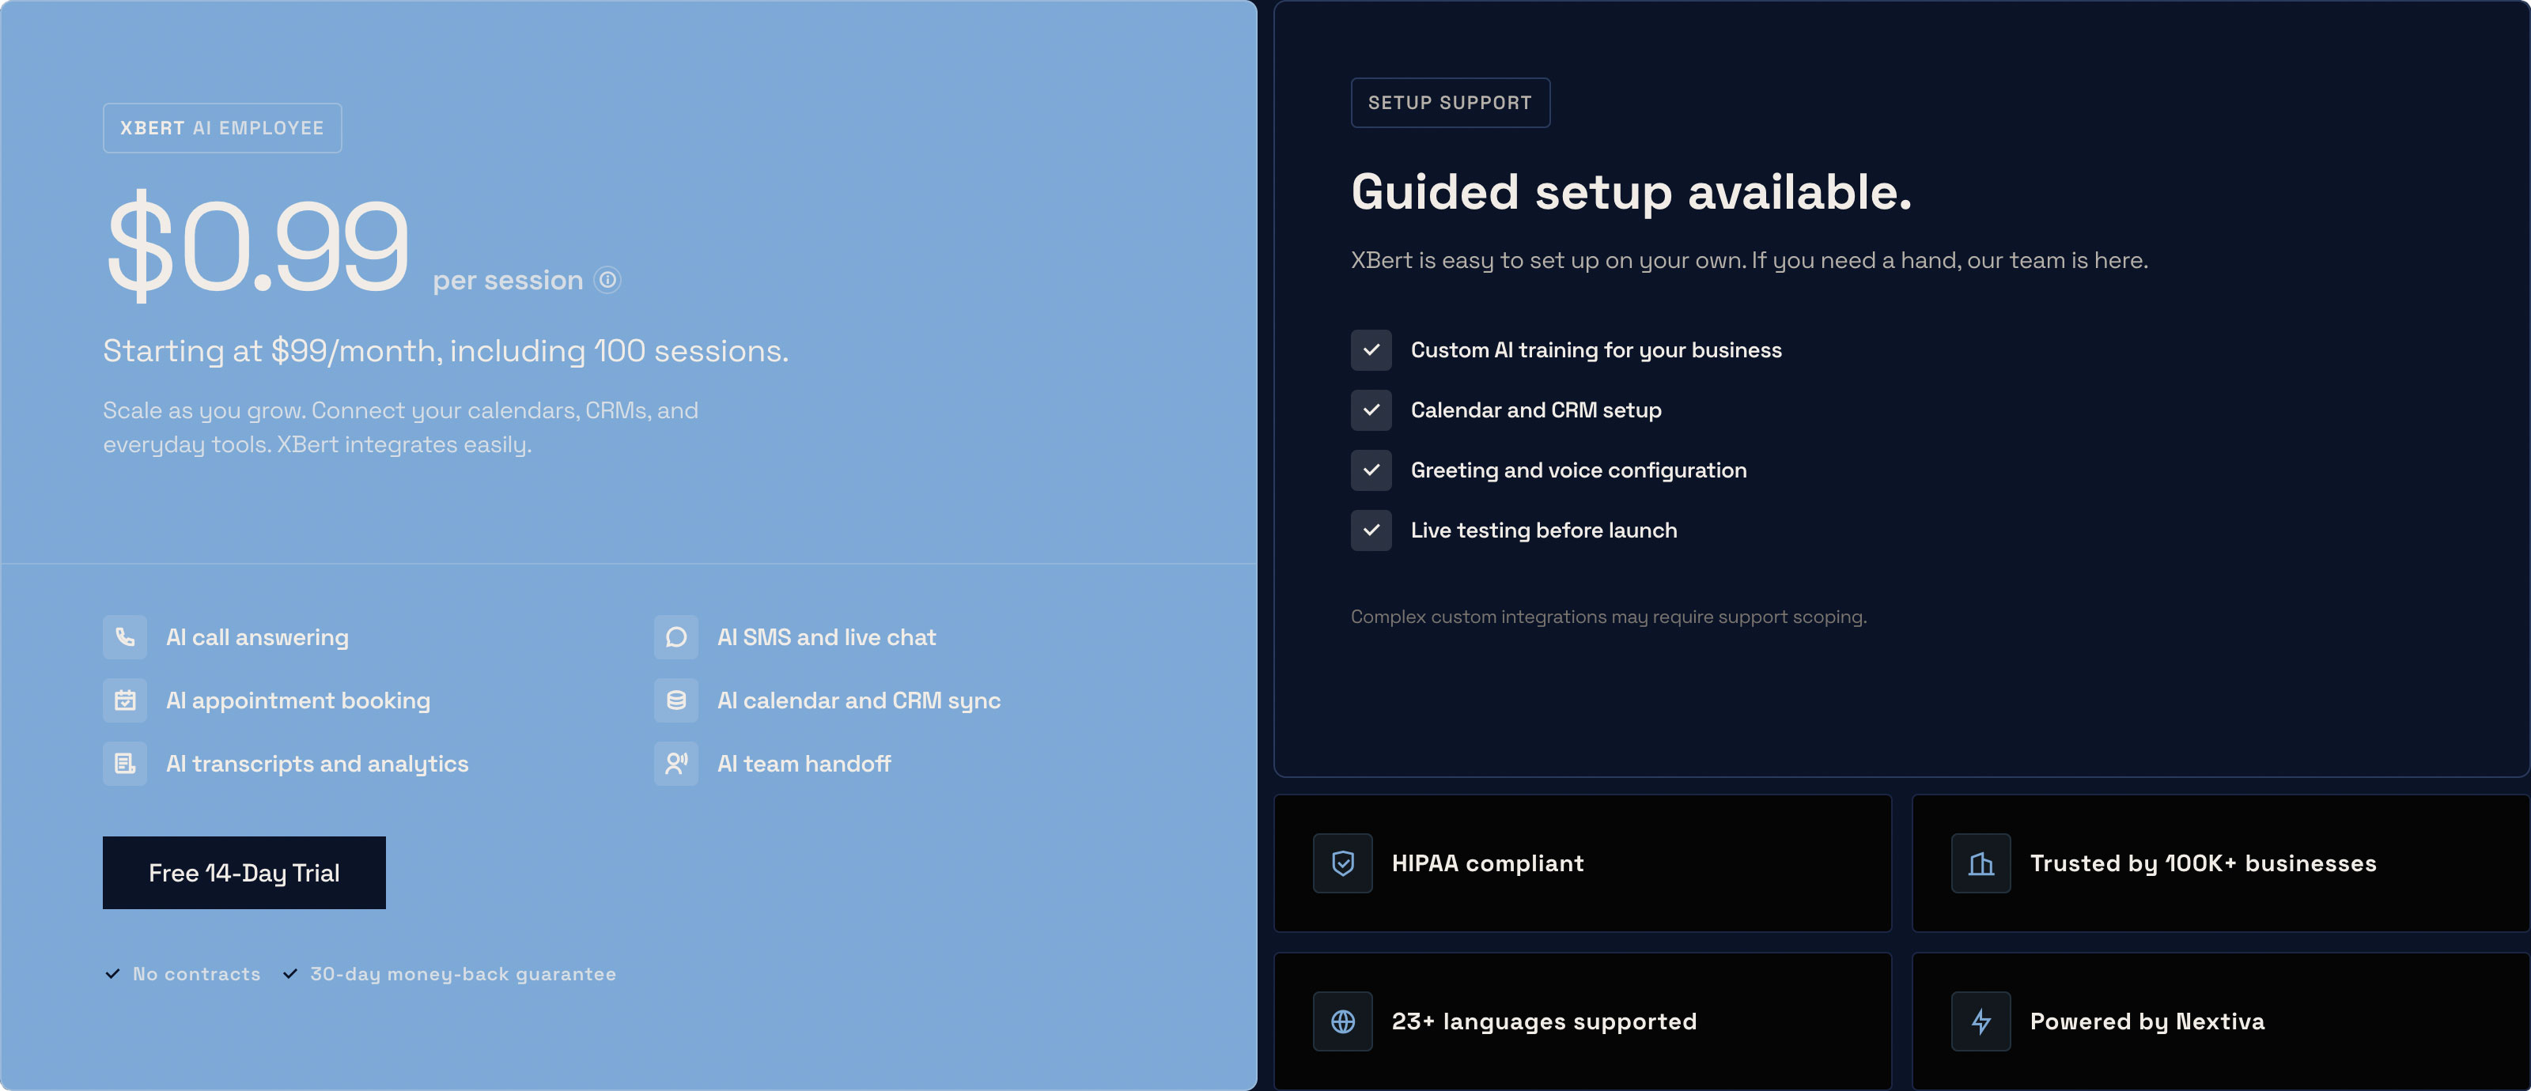2531x1091 pixels.
Task: Click the phone icon for AI call answering
Action: coord(125,637)
